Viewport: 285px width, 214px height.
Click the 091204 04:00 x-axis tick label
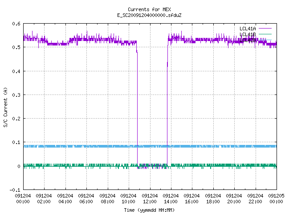point(65,199)
